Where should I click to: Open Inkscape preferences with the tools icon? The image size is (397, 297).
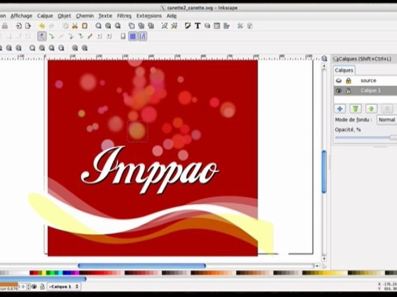(x=240, y=26)
